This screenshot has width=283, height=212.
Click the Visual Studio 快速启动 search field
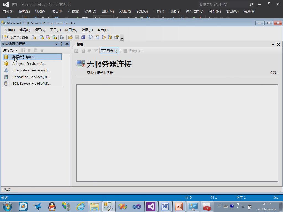point(223,4)
